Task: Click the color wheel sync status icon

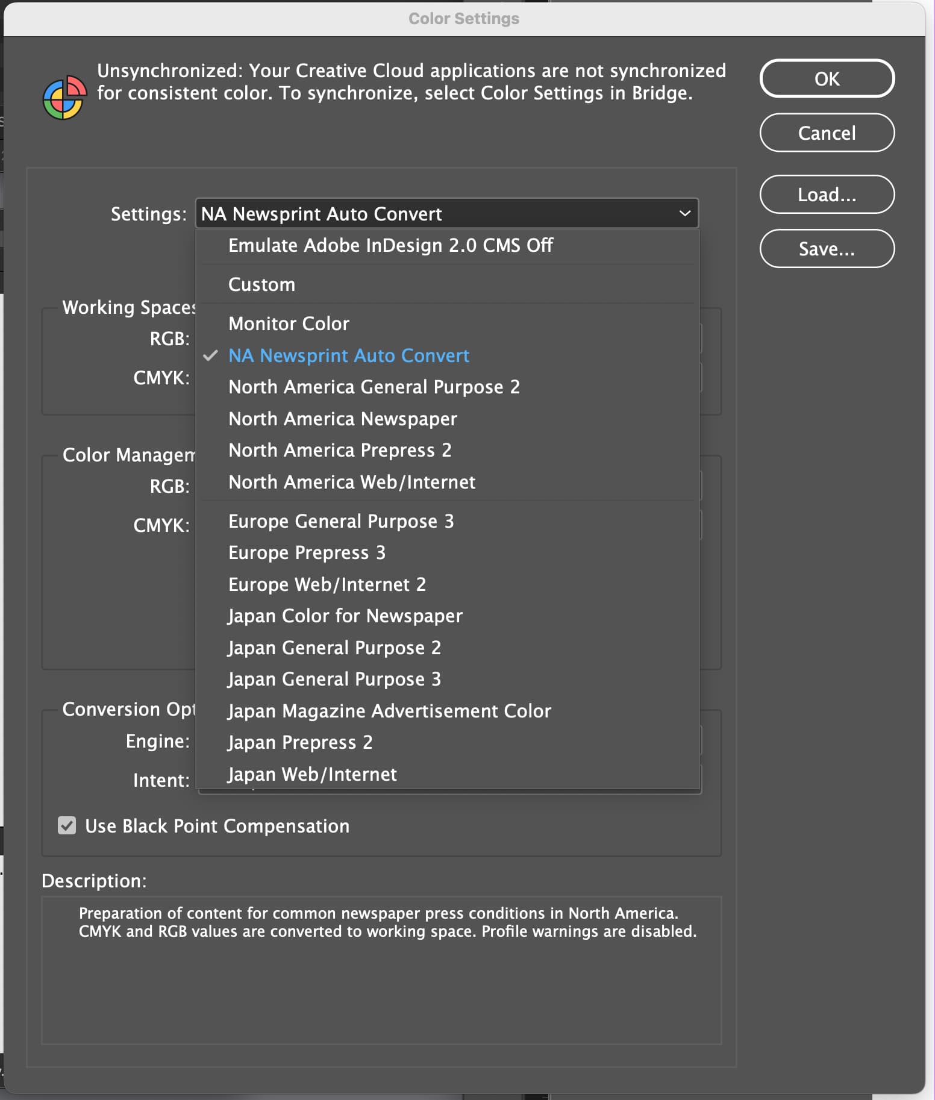Action: coord(64,97)
